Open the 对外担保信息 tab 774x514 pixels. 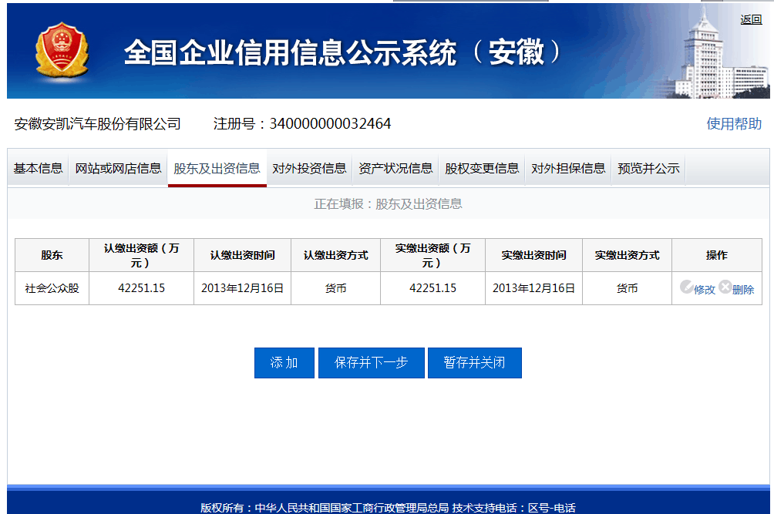pyautogui.click(x=568, y=168)
